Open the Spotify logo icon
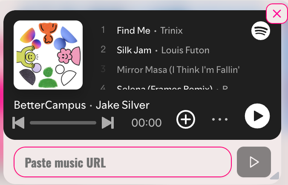288x185 pixels. pos(261,31)
